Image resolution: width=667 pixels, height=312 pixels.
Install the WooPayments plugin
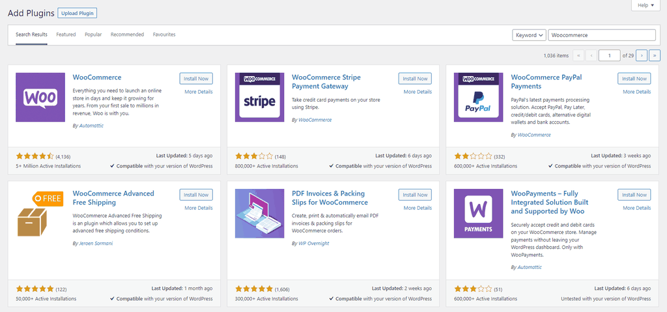[x=634, y=195]
